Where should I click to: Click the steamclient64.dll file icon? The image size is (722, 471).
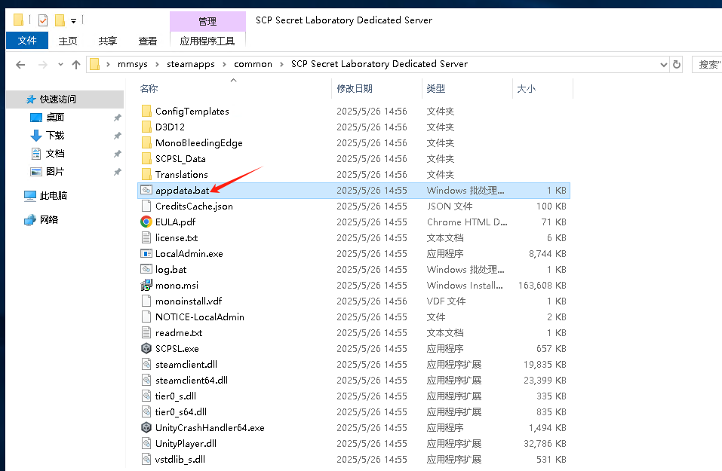point(146,380)
